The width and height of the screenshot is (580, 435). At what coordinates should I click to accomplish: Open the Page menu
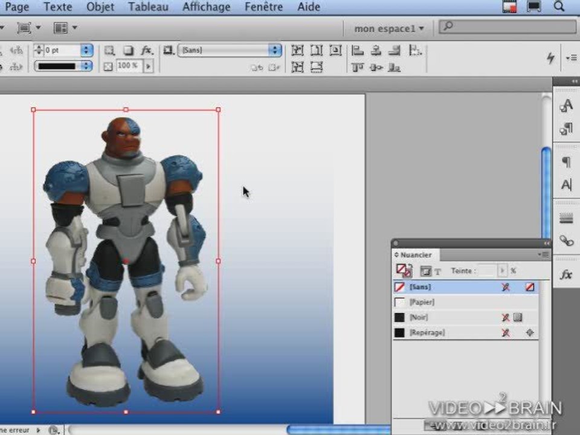[17, 7]
